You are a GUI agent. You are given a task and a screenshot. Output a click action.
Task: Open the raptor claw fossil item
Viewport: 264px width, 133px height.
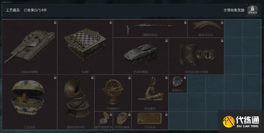(206, 28)
